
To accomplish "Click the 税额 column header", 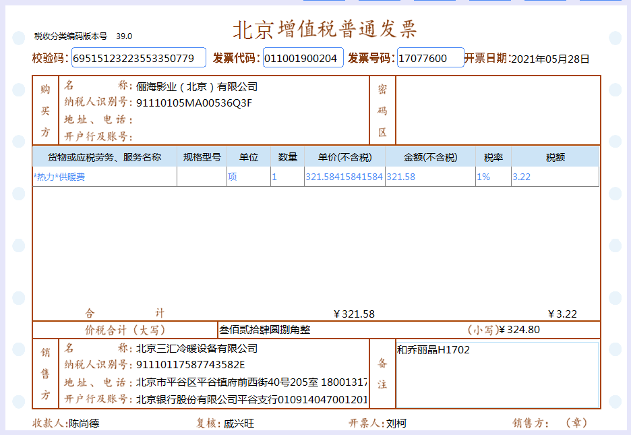I will (555, 157).
